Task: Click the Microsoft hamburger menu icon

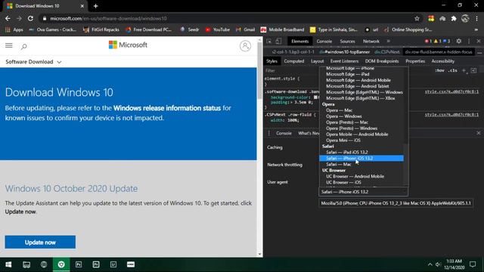Action: pos(9,45)
